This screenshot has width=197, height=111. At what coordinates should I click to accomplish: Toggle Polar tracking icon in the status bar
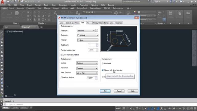(137, 108)
